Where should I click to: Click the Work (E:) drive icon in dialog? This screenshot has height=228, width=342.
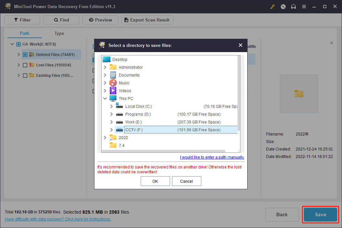pyautogui.click(x=119, y=122)
